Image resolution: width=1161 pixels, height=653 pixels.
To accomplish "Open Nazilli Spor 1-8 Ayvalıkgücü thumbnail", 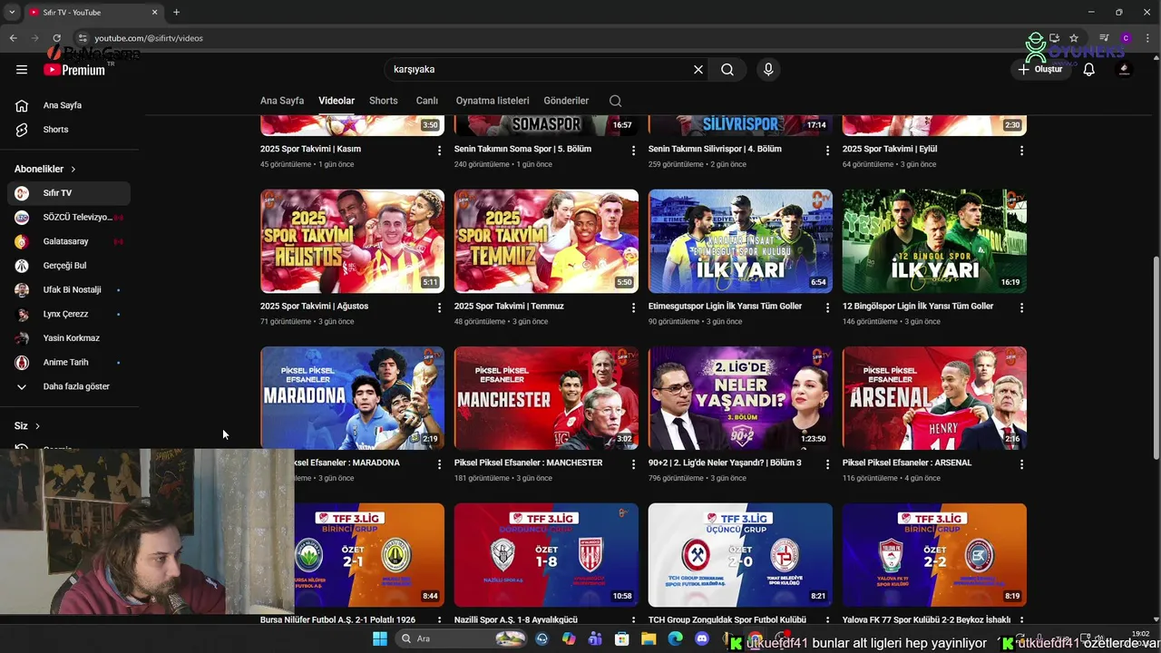I will (x=546, y=555).
